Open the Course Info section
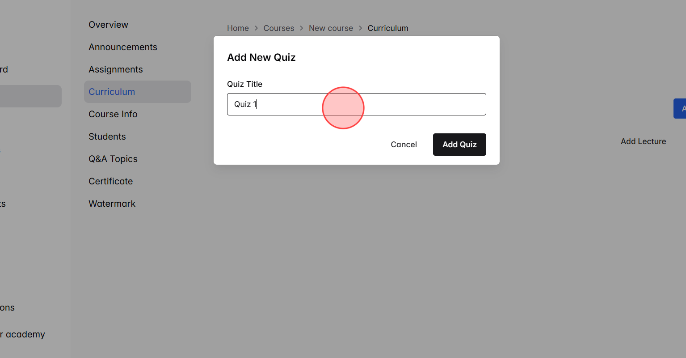Image resolution: width=686 pixels, height=358 pixels. click(113, 114)
